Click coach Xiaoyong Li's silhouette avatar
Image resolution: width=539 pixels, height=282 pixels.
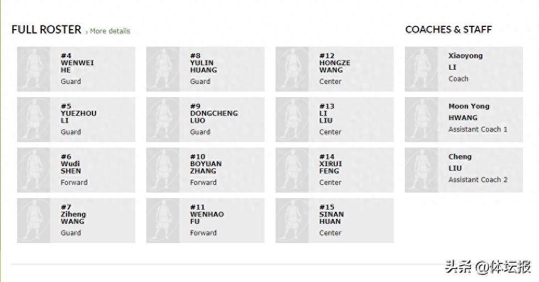pos(421,69)
